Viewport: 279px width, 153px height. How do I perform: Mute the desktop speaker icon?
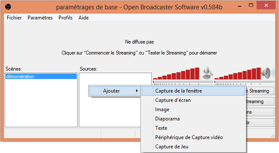pos(268,73)
